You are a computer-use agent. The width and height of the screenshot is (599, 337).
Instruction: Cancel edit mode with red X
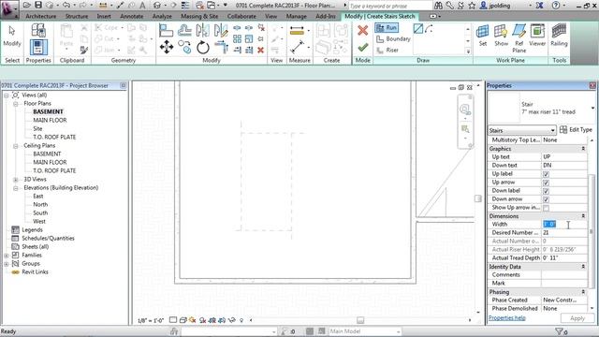(362, 31)
